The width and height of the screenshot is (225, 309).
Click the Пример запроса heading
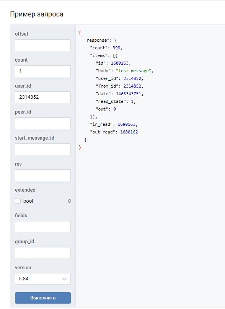pyautogui.click(x=37, y=14)
